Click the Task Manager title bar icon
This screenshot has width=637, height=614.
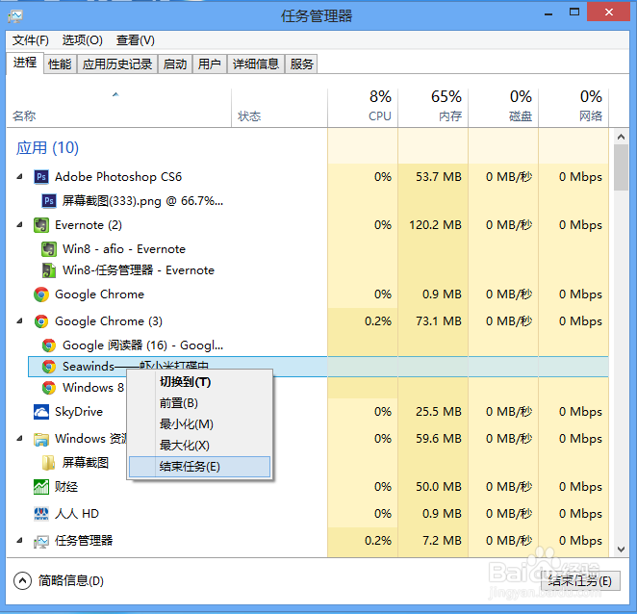click(x=15, y=15)
